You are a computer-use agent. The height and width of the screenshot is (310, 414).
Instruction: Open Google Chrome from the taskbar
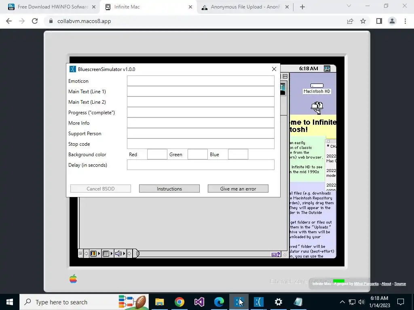(x=179, y=302)
